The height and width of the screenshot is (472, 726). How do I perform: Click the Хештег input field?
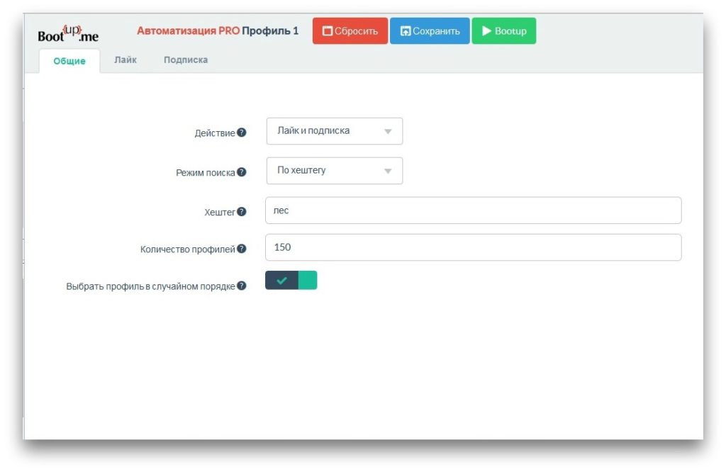pos(473,210)
